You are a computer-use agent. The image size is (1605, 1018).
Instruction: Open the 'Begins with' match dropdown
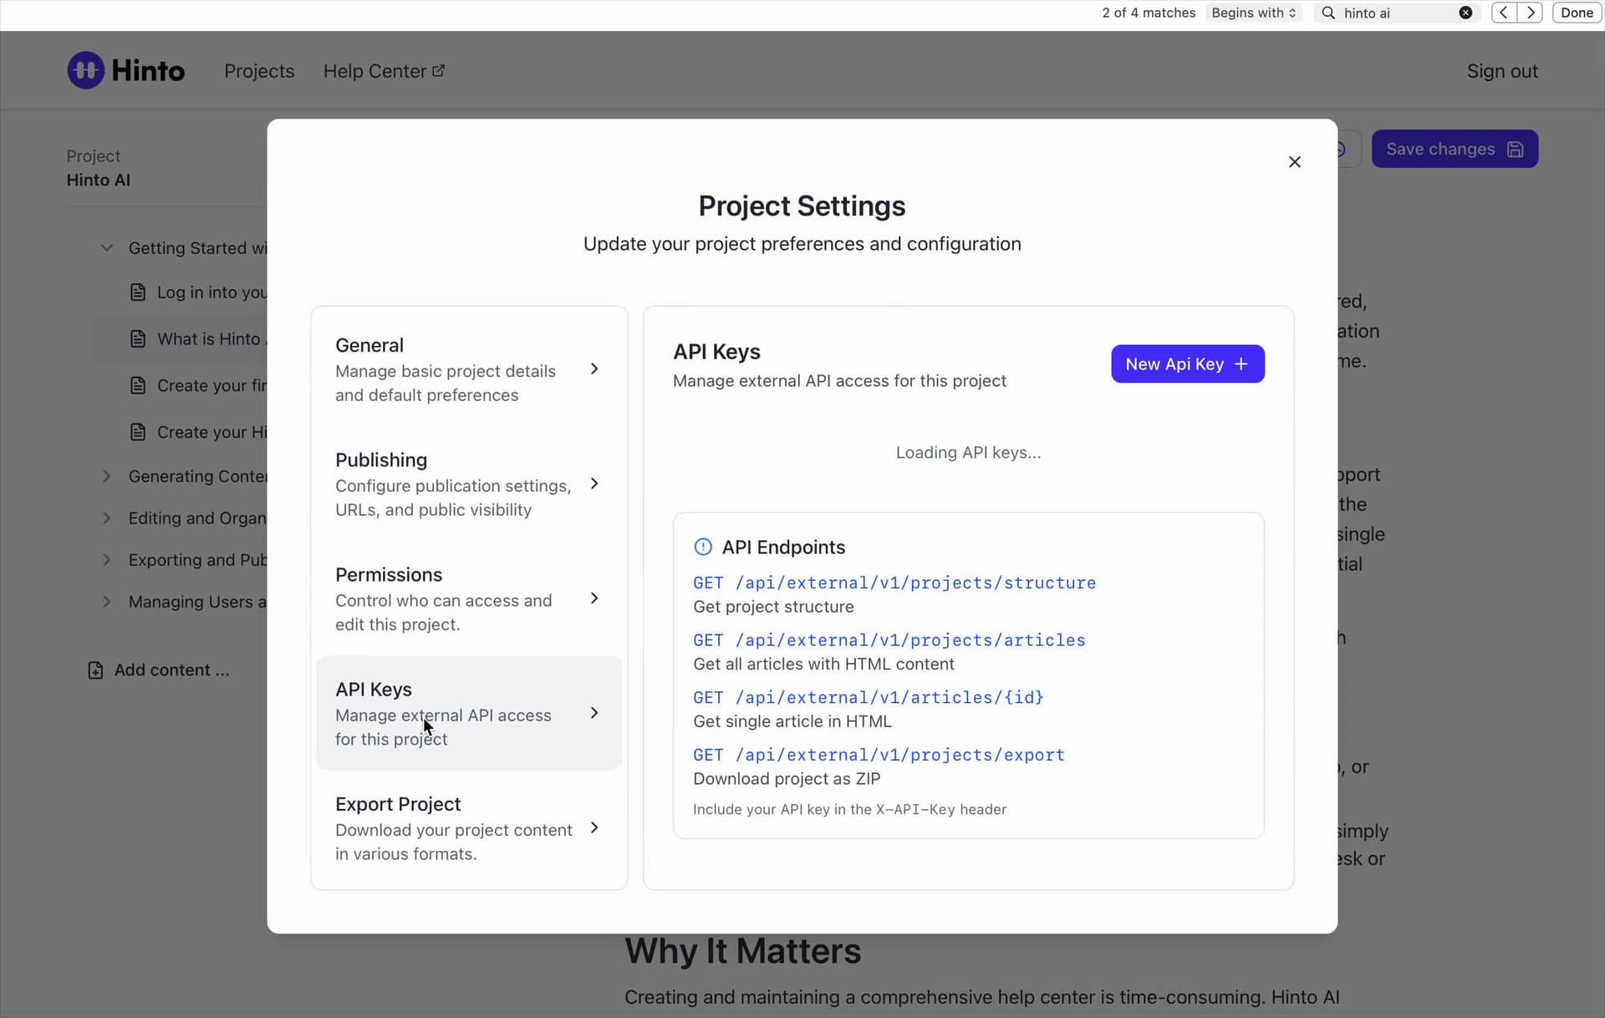1253,13
